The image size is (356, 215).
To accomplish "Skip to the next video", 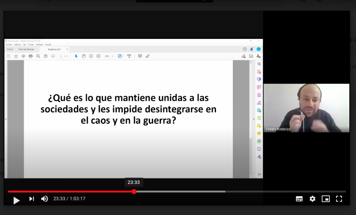I will (32, 199).
